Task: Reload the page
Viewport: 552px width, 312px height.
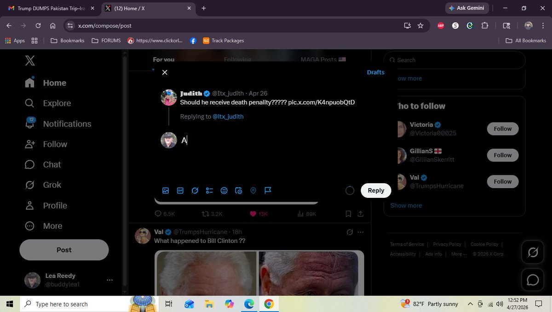Action: tap(38, 26)
